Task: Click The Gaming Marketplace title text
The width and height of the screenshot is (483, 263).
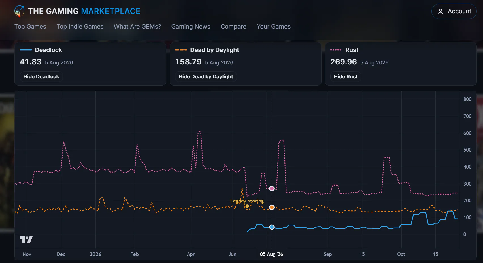Action: click(84, 11)
